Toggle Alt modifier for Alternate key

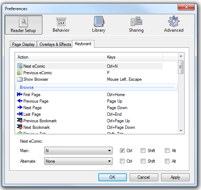[x=167, y=161]
